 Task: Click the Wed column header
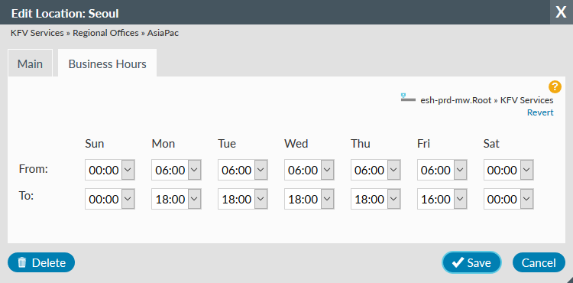click(296, 144)
